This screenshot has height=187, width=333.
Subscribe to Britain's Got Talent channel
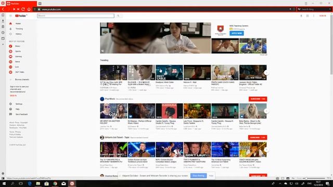[x=258, y=137]
